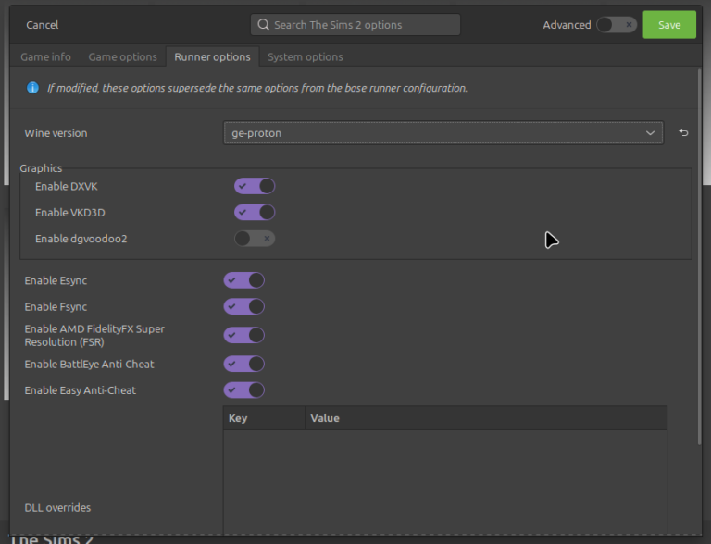Toggle Enable Fsync off

pyautogui.click(x=244, y=306)
